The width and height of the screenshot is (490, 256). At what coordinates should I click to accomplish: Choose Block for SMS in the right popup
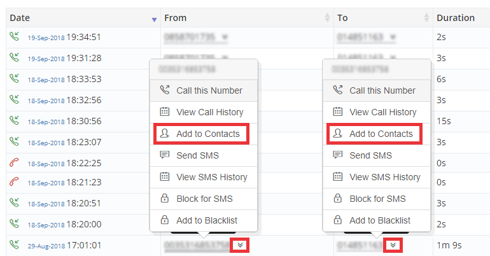tap(377, 199)
